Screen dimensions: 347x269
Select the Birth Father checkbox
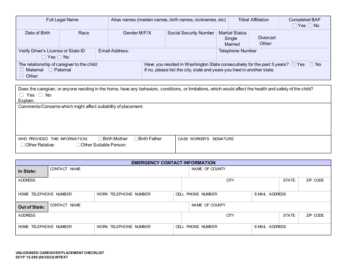[135, 139]
